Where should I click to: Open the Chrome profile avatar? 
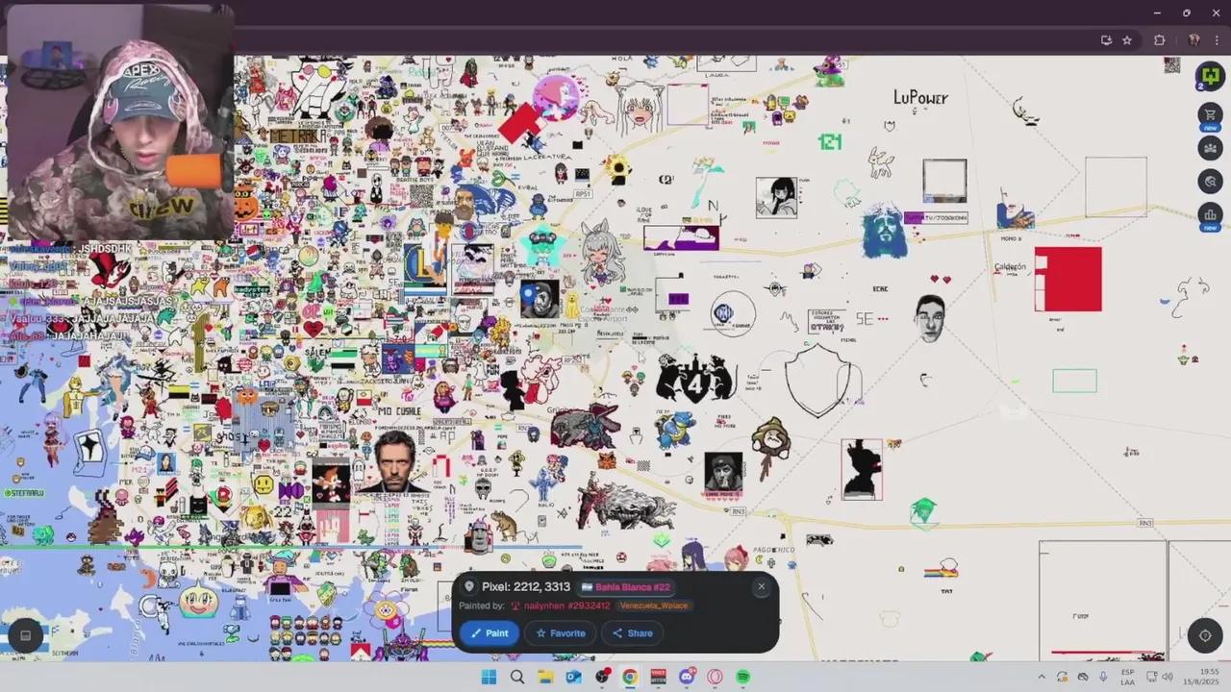(x=1193, y=40)
